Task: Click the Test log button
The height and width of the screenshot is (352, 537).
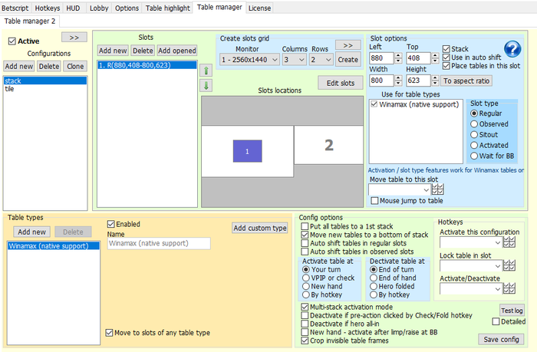Action: click(512, 311)
